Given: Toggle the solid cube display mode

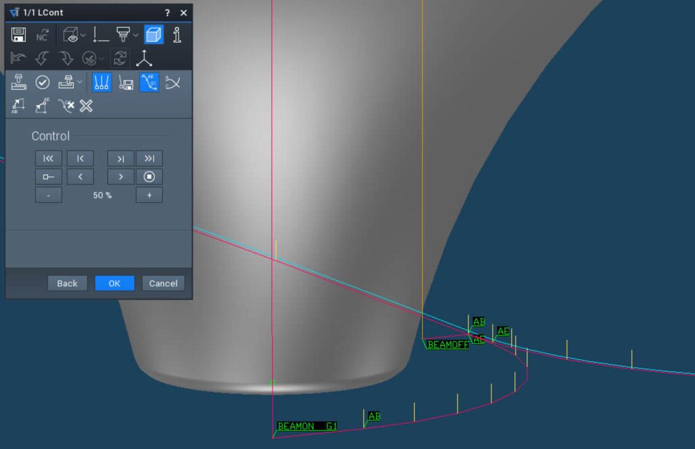Looking at the screenshot, I should tap(154, 35).
